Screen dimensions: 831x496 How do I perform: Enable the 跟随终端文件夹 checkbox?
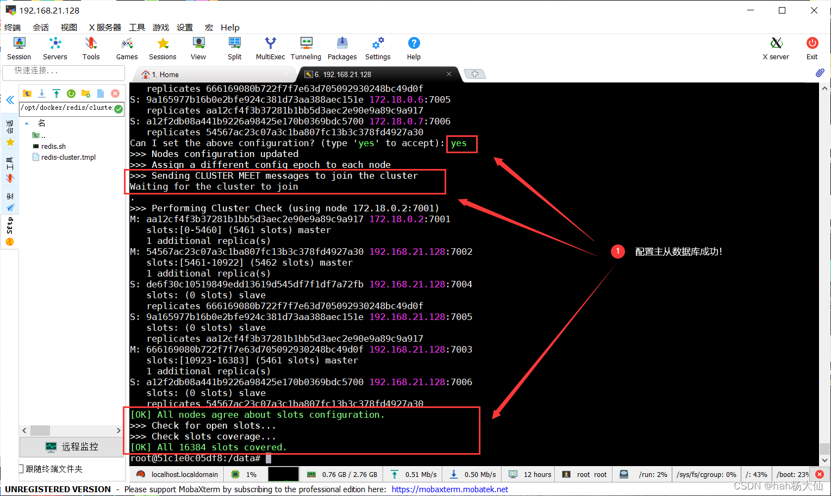point(21,468)
